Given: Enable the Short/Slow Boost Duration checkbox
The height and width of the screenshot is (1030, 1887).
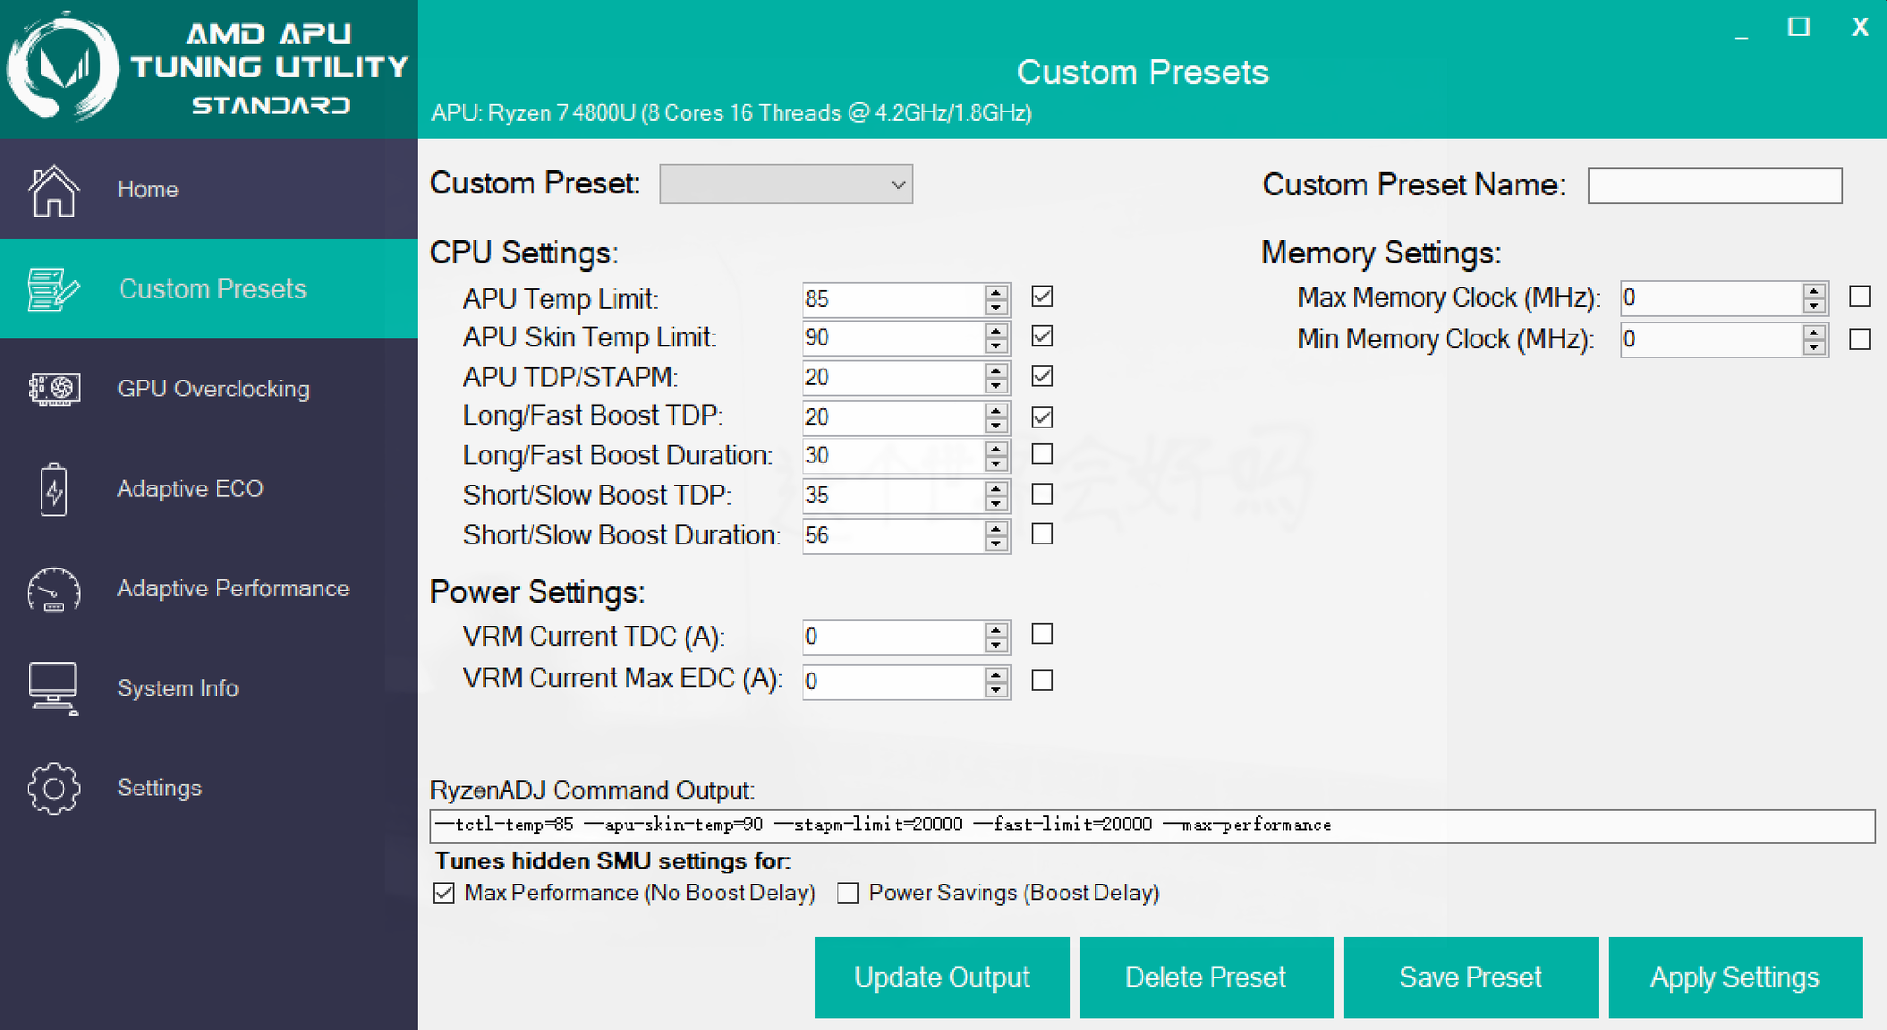Looking at the screenshot, I should 1042,533.
